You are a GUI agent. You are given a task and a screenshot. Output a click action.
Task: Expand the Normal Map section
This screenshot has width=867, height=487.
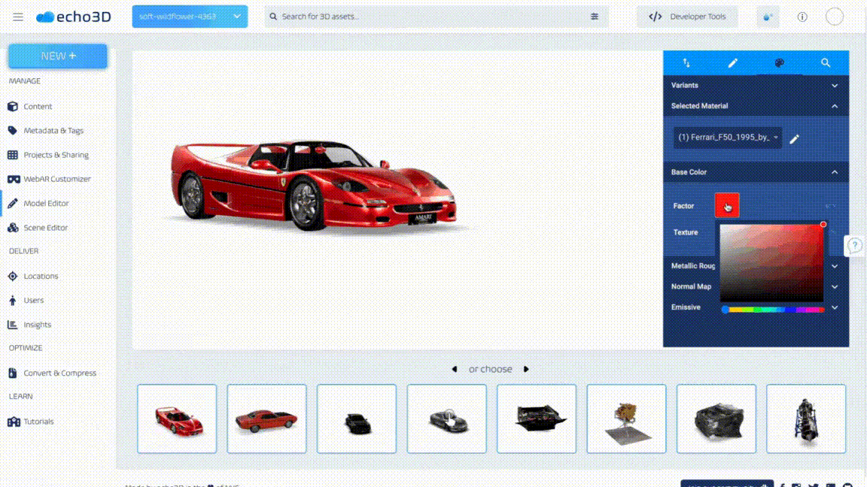tap(835, 287)
